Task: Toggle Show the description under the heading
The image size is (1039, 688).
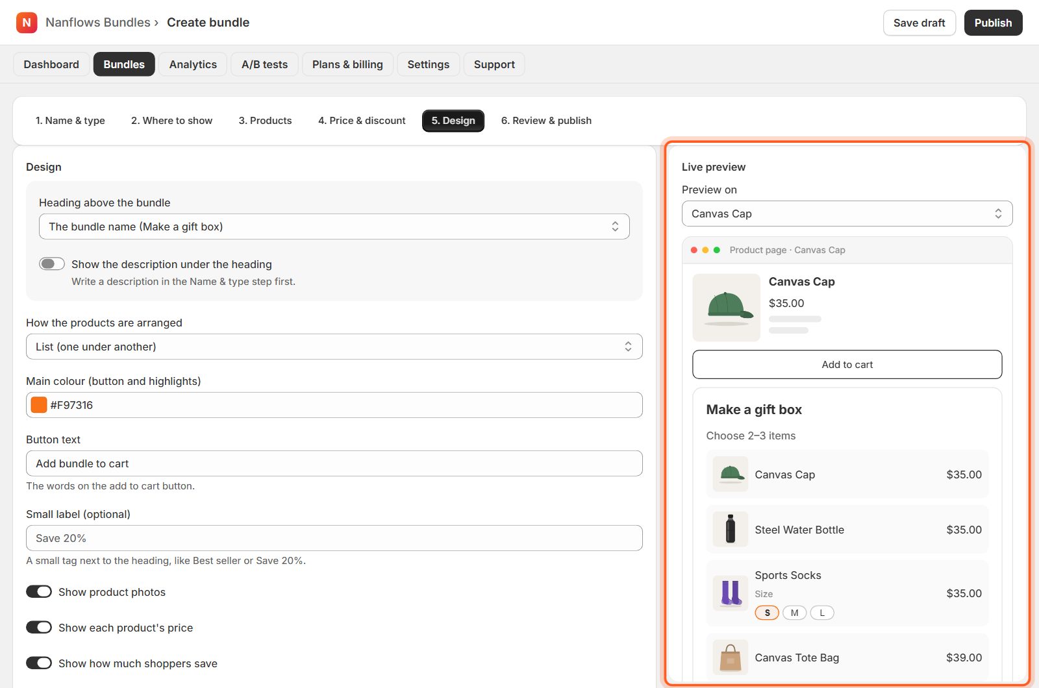Action: [52, 264]
